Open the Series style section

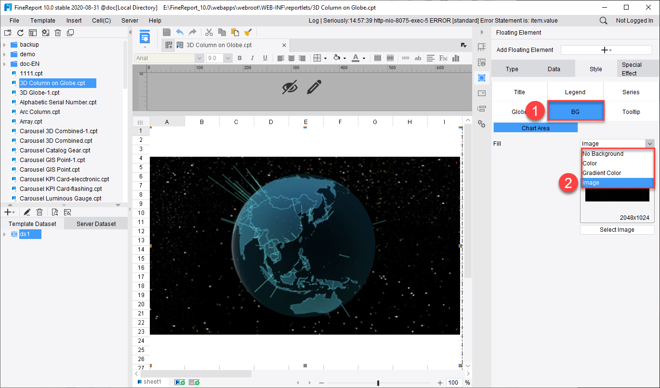pyautogui.click(x=631, y=92)
